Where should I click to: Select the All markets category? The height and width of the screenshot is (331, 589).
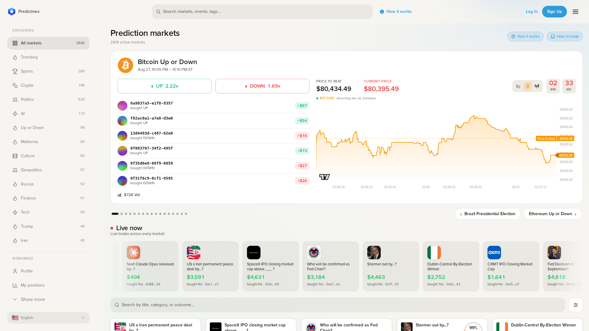48,43
